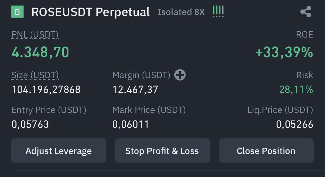Tap the position size value 104.196,27868
This screenshot has height=177, width=325.
click(x=46, y=89)
